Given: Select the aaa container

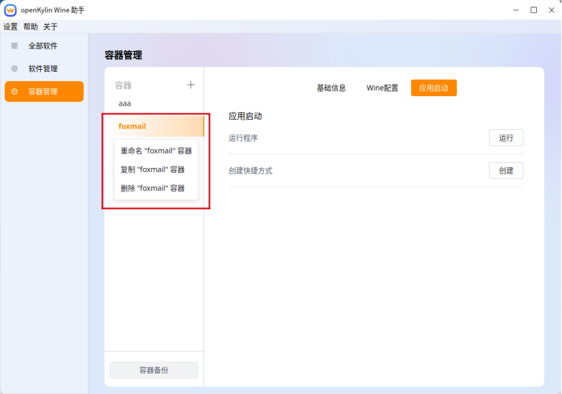Looking at the screenshot, I should pyautogui.click(x=154, y=104).
